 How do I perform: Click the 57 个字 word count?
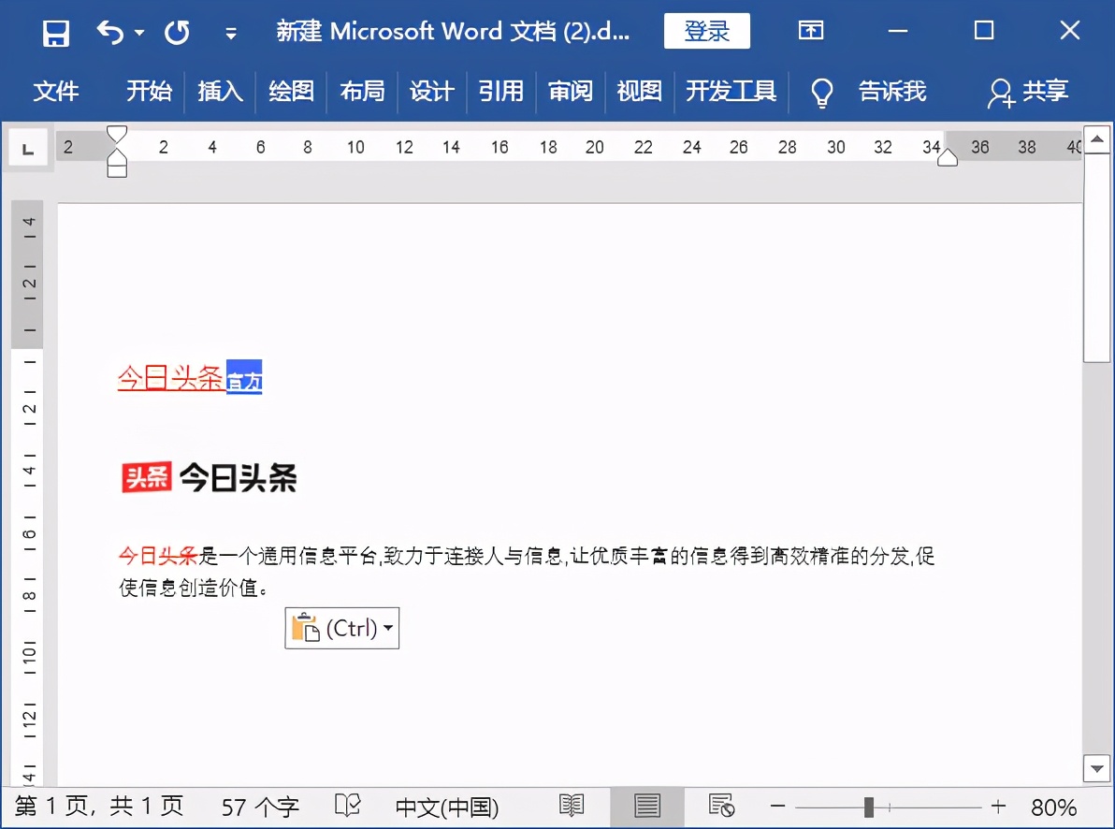coord(259,807)
